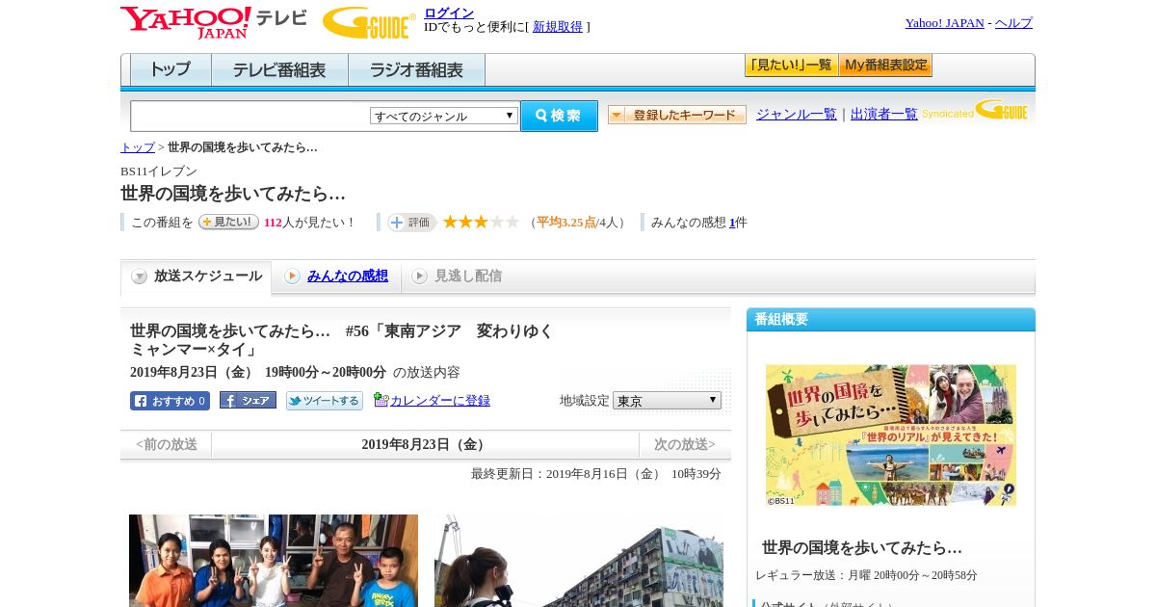Select the トップ navigation tab

click(171, 70)
